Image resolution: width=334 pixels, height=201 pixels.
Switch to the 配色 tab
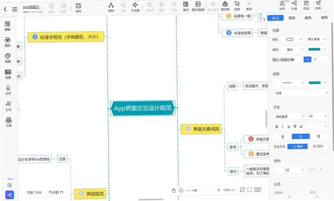308,17
